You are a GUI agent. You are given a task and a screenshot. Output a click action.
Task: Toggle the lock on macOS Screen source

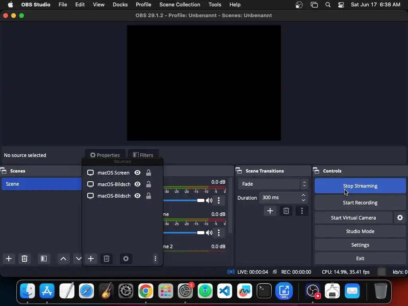[x=149, y=173]
